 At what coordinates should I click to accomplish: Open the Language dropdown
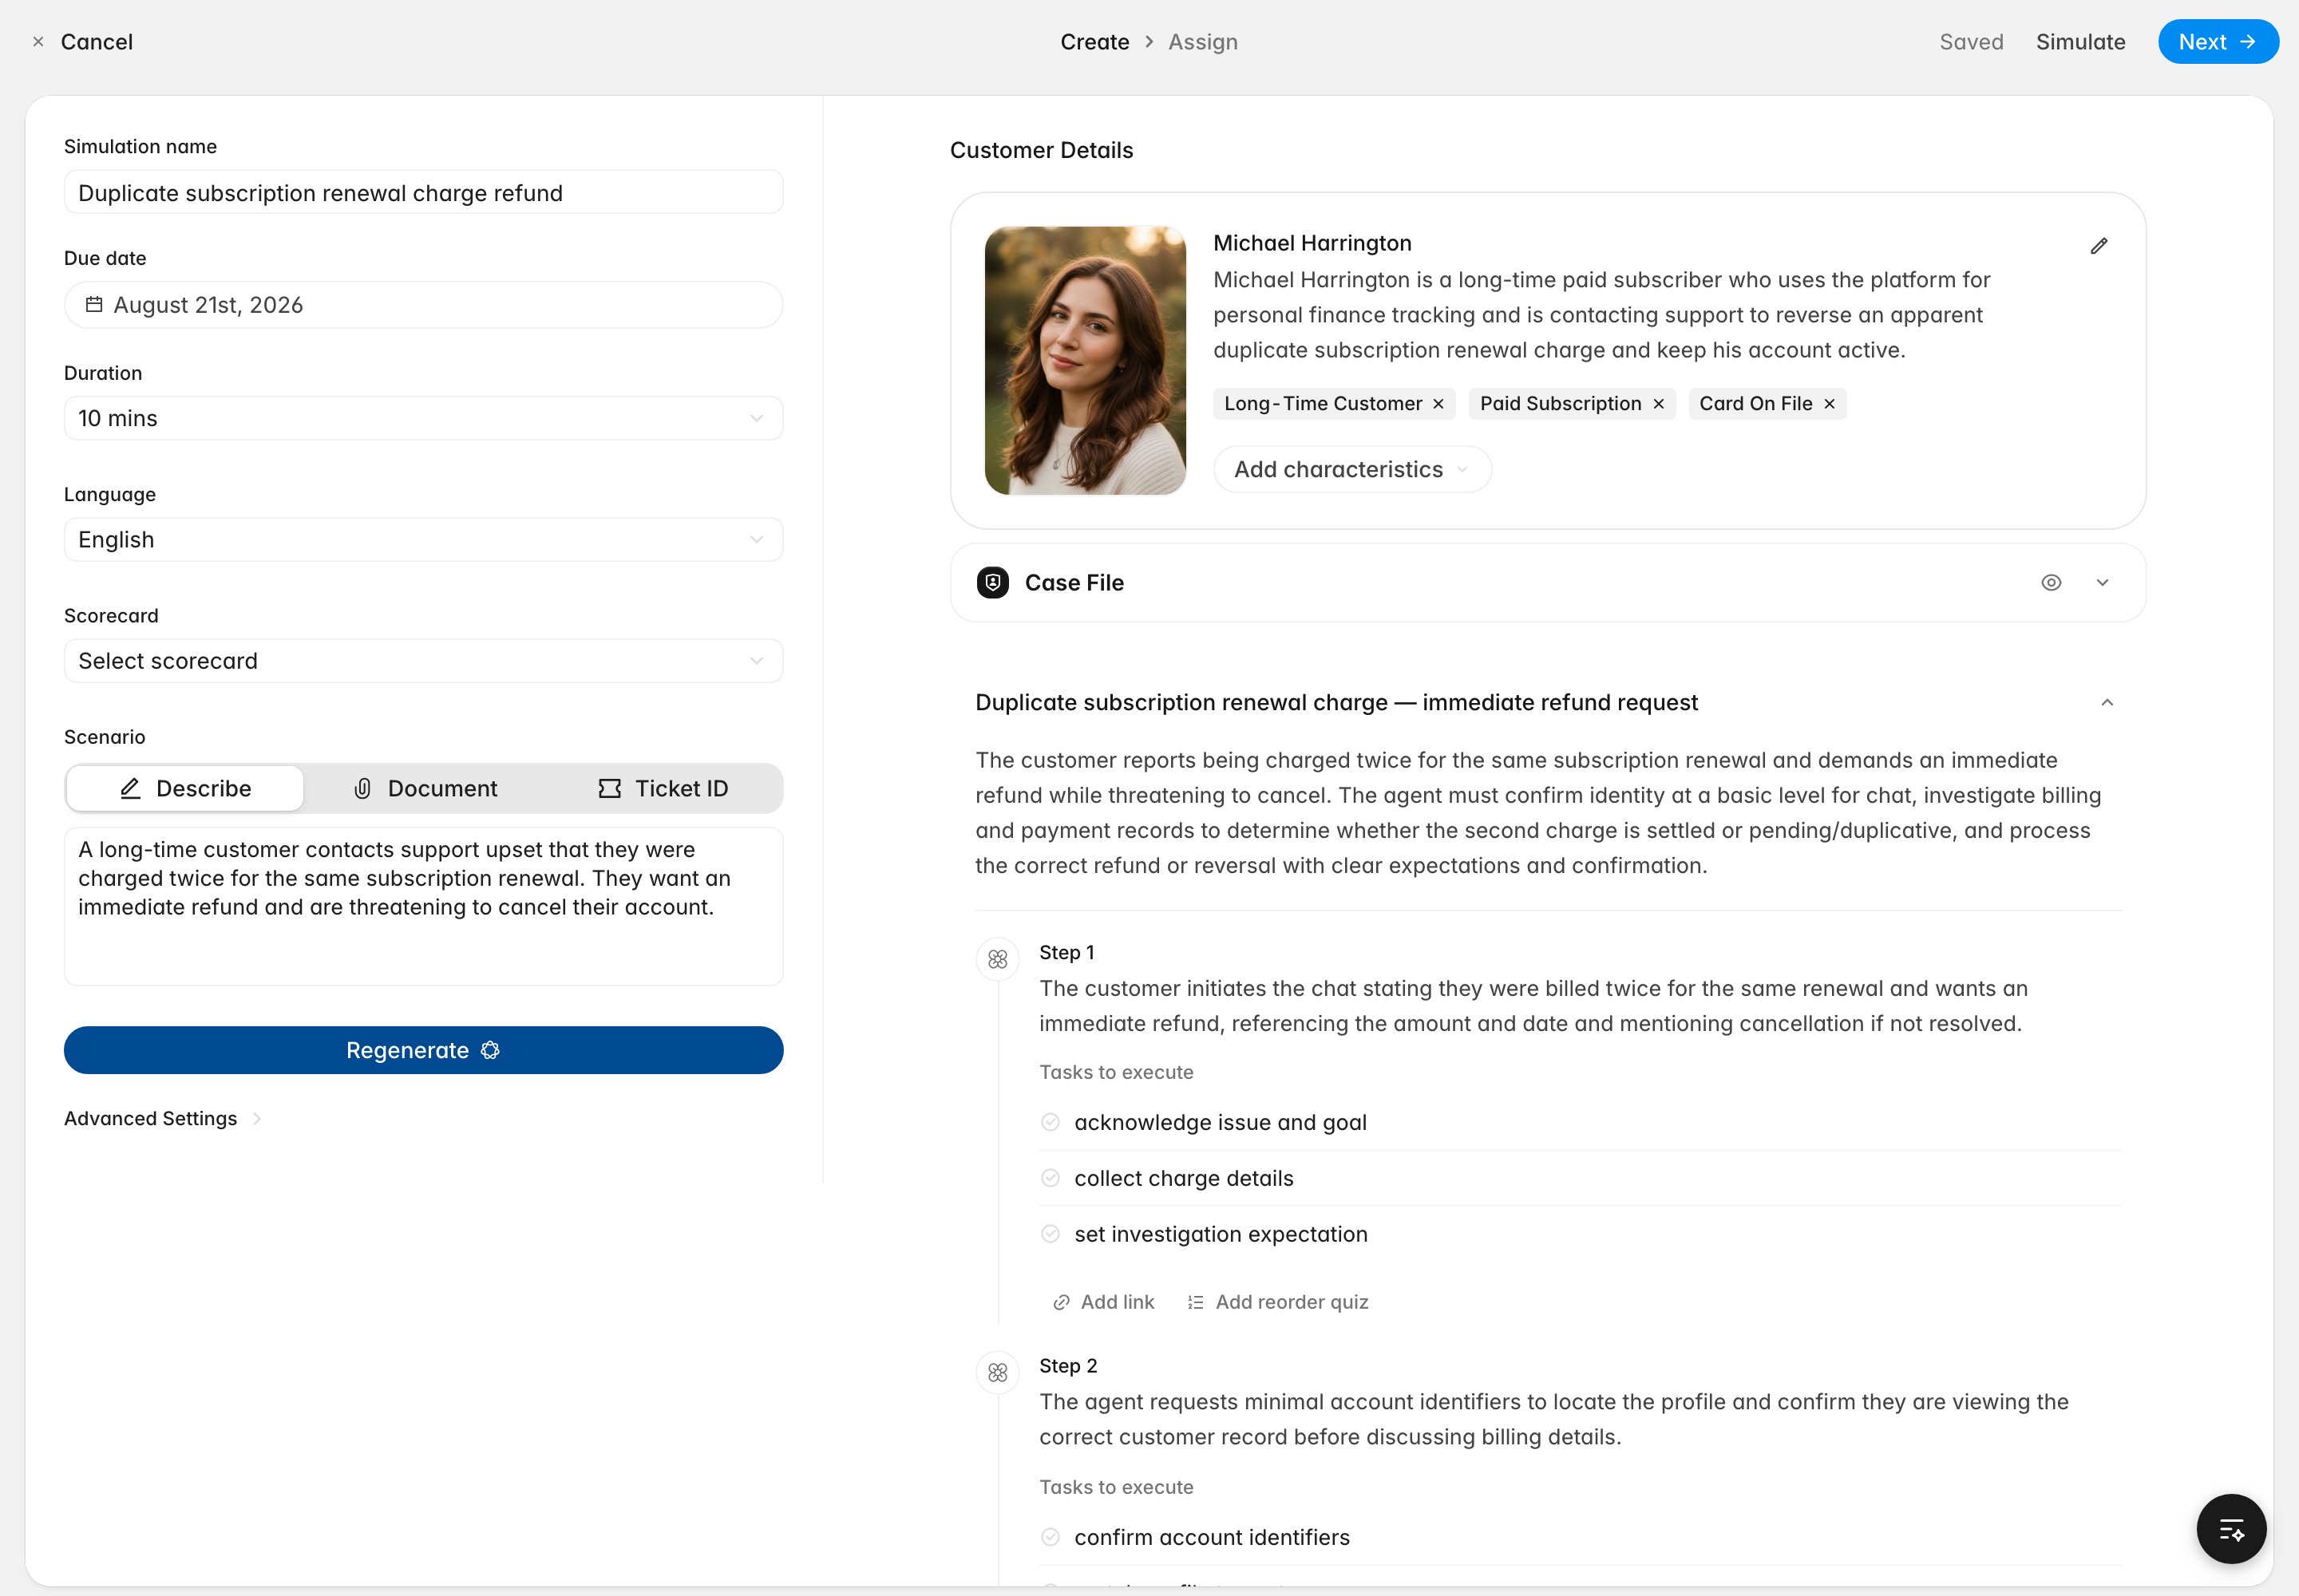(x=423, y=540)
